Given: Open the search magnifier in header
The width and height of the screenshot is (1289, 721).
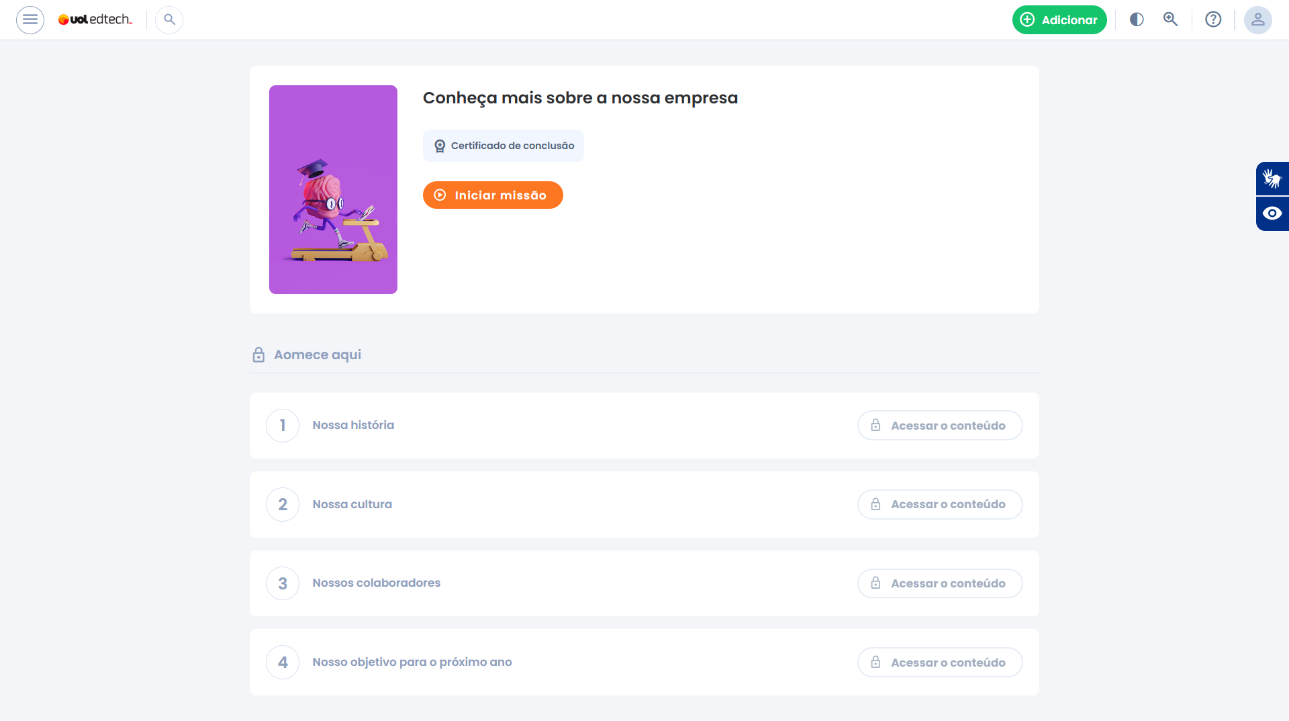Looking at the screenshot, I should coord(169,19).
